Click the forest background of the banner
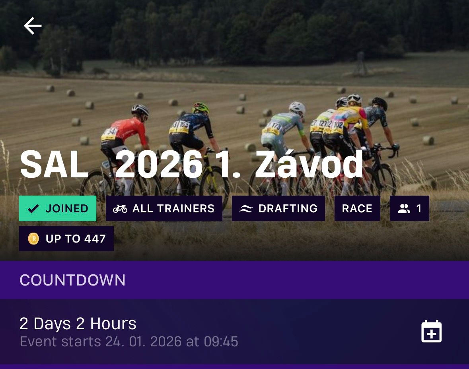 point(235,30)
